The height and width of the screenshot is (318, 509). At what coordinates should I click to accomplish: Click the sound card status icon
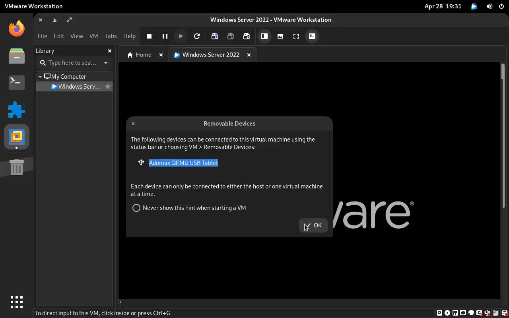click(x=479, y=313)
